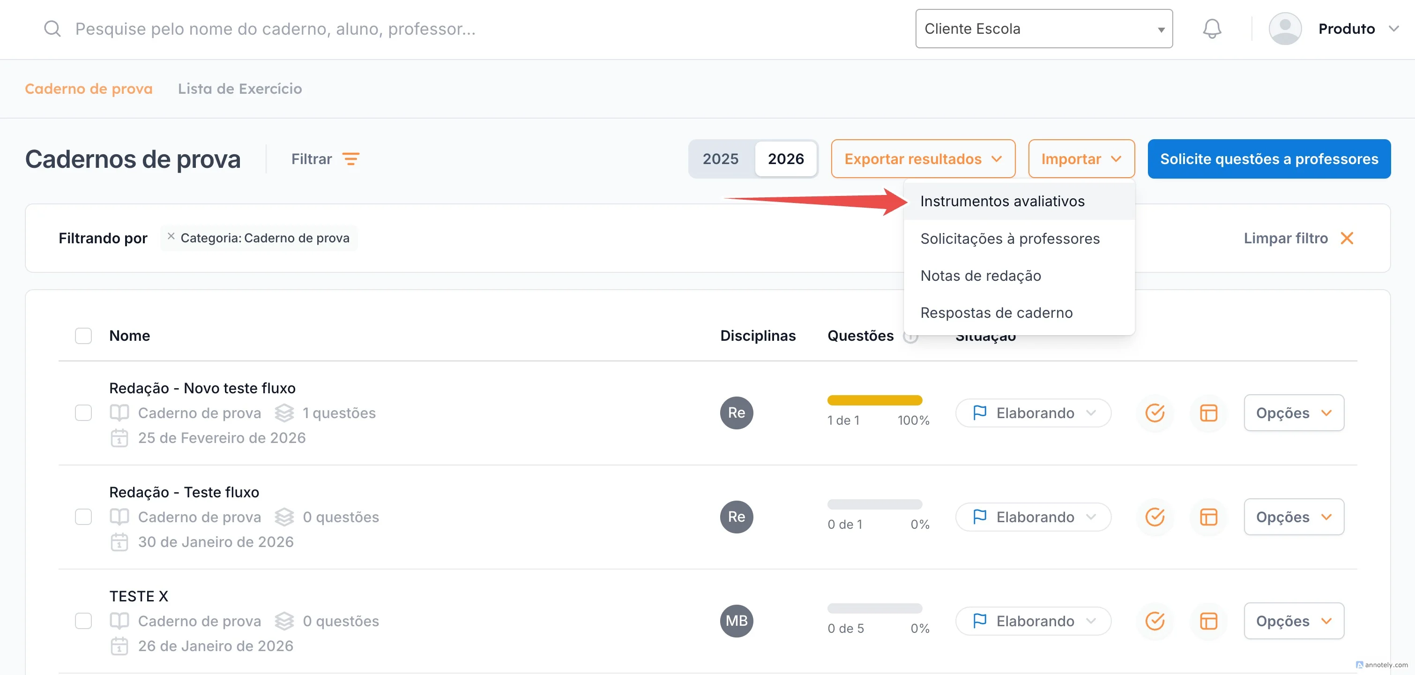Click MB discipline badge of TESTE X

pyautogui.click(x=736, y=621)
